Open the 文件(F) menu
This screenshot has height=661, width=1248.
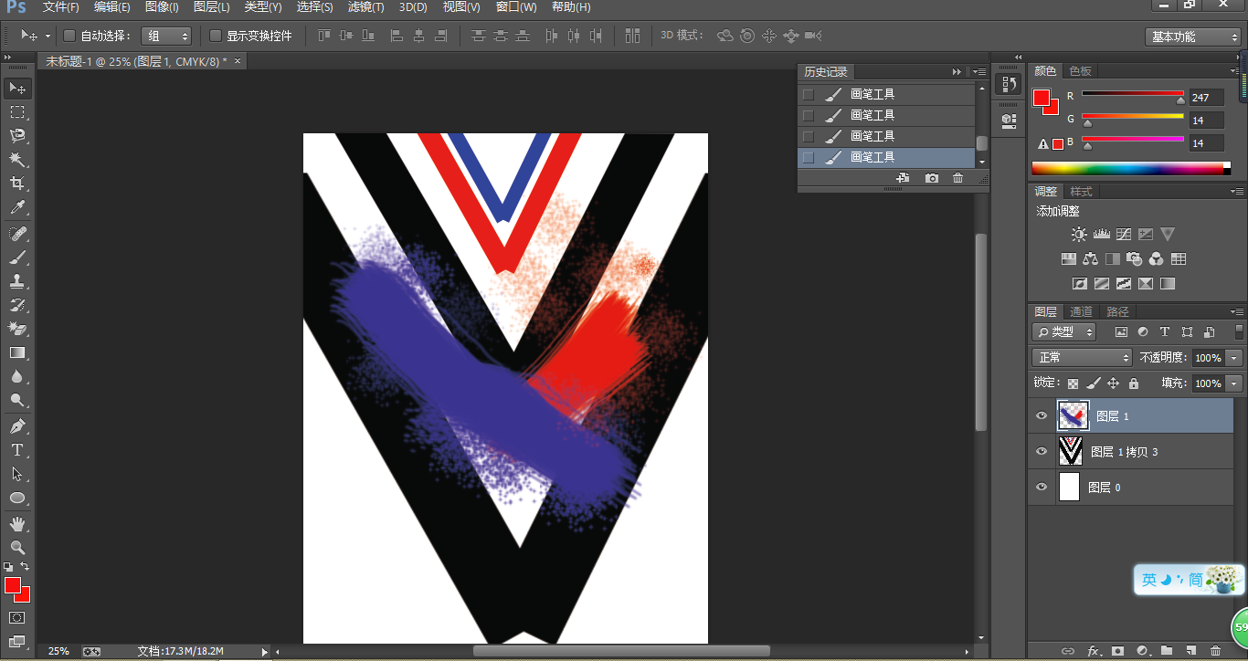pos(61,7)
